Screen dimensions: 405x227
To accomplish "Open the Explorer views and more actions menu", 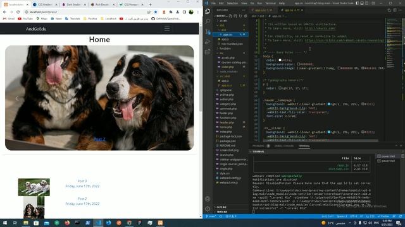I will pyautogui.click(x=243, y=10).
